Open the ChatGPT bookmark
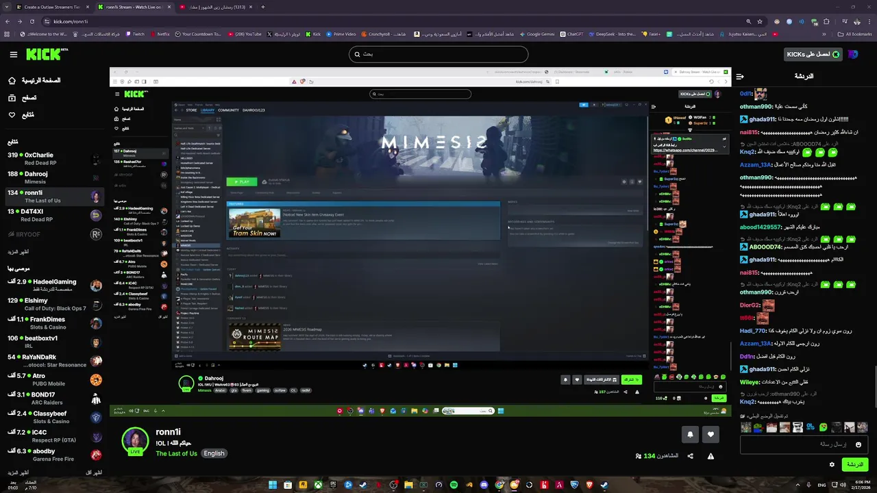The height and width of the screenshot is (493, 877). 571,34
